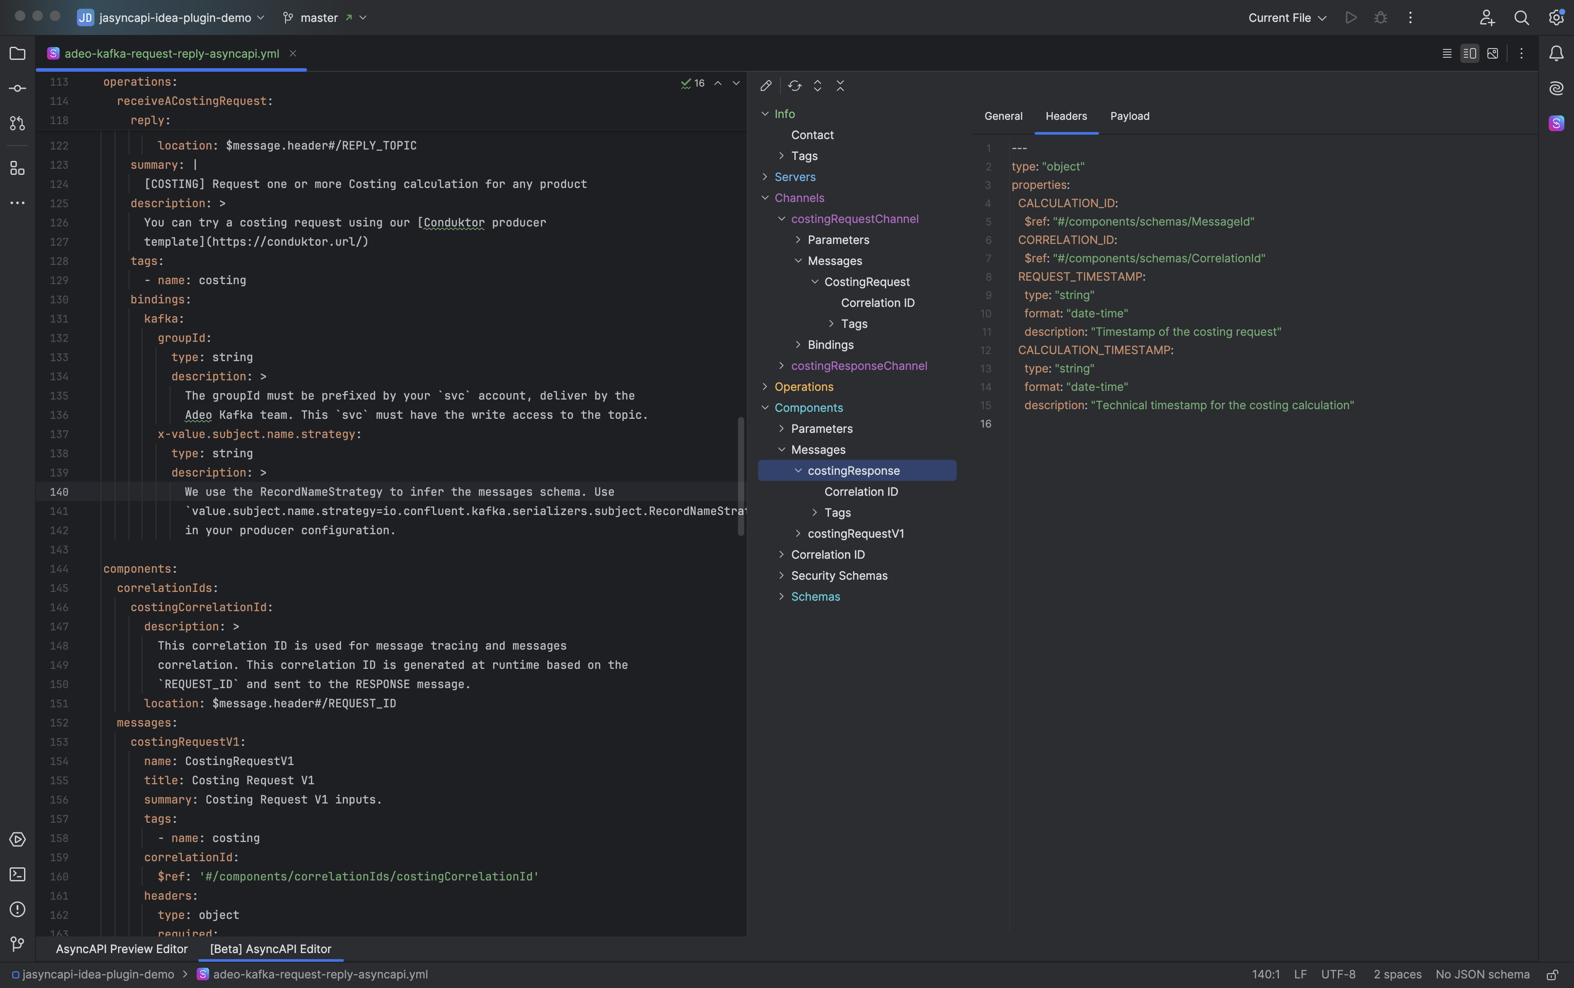Click the 2 spaces indent setting
This screenshot has height=988, width=1574.
click(1397, 974)
